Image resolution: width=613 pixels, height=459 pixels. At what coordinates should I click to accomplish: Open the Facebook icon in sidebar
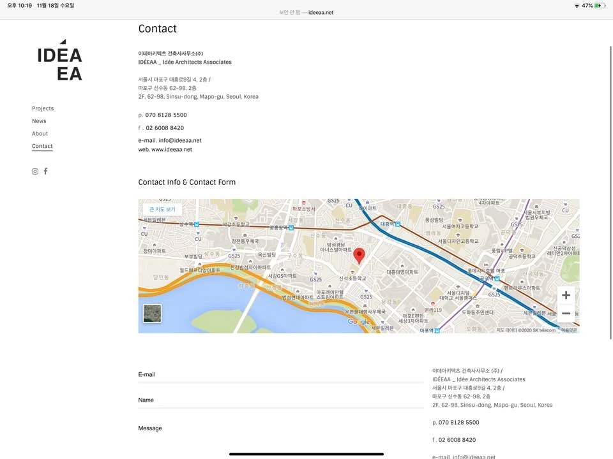(46, 171)
